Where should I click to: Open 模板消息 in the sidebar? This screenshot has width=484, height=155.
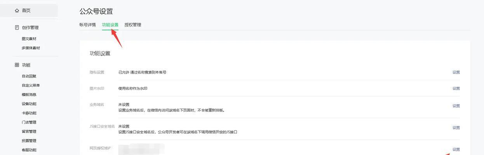pos(29,95)
